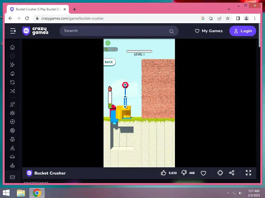Image resolution: width=265 pixels, height=198 pixels.
Task: Click the Search games input field
Action: pyautogui.click(x=119, y=31)
